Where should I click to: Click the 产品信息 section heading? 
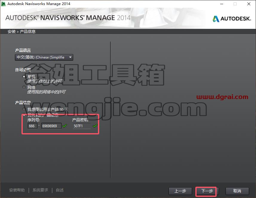(23, 103)
